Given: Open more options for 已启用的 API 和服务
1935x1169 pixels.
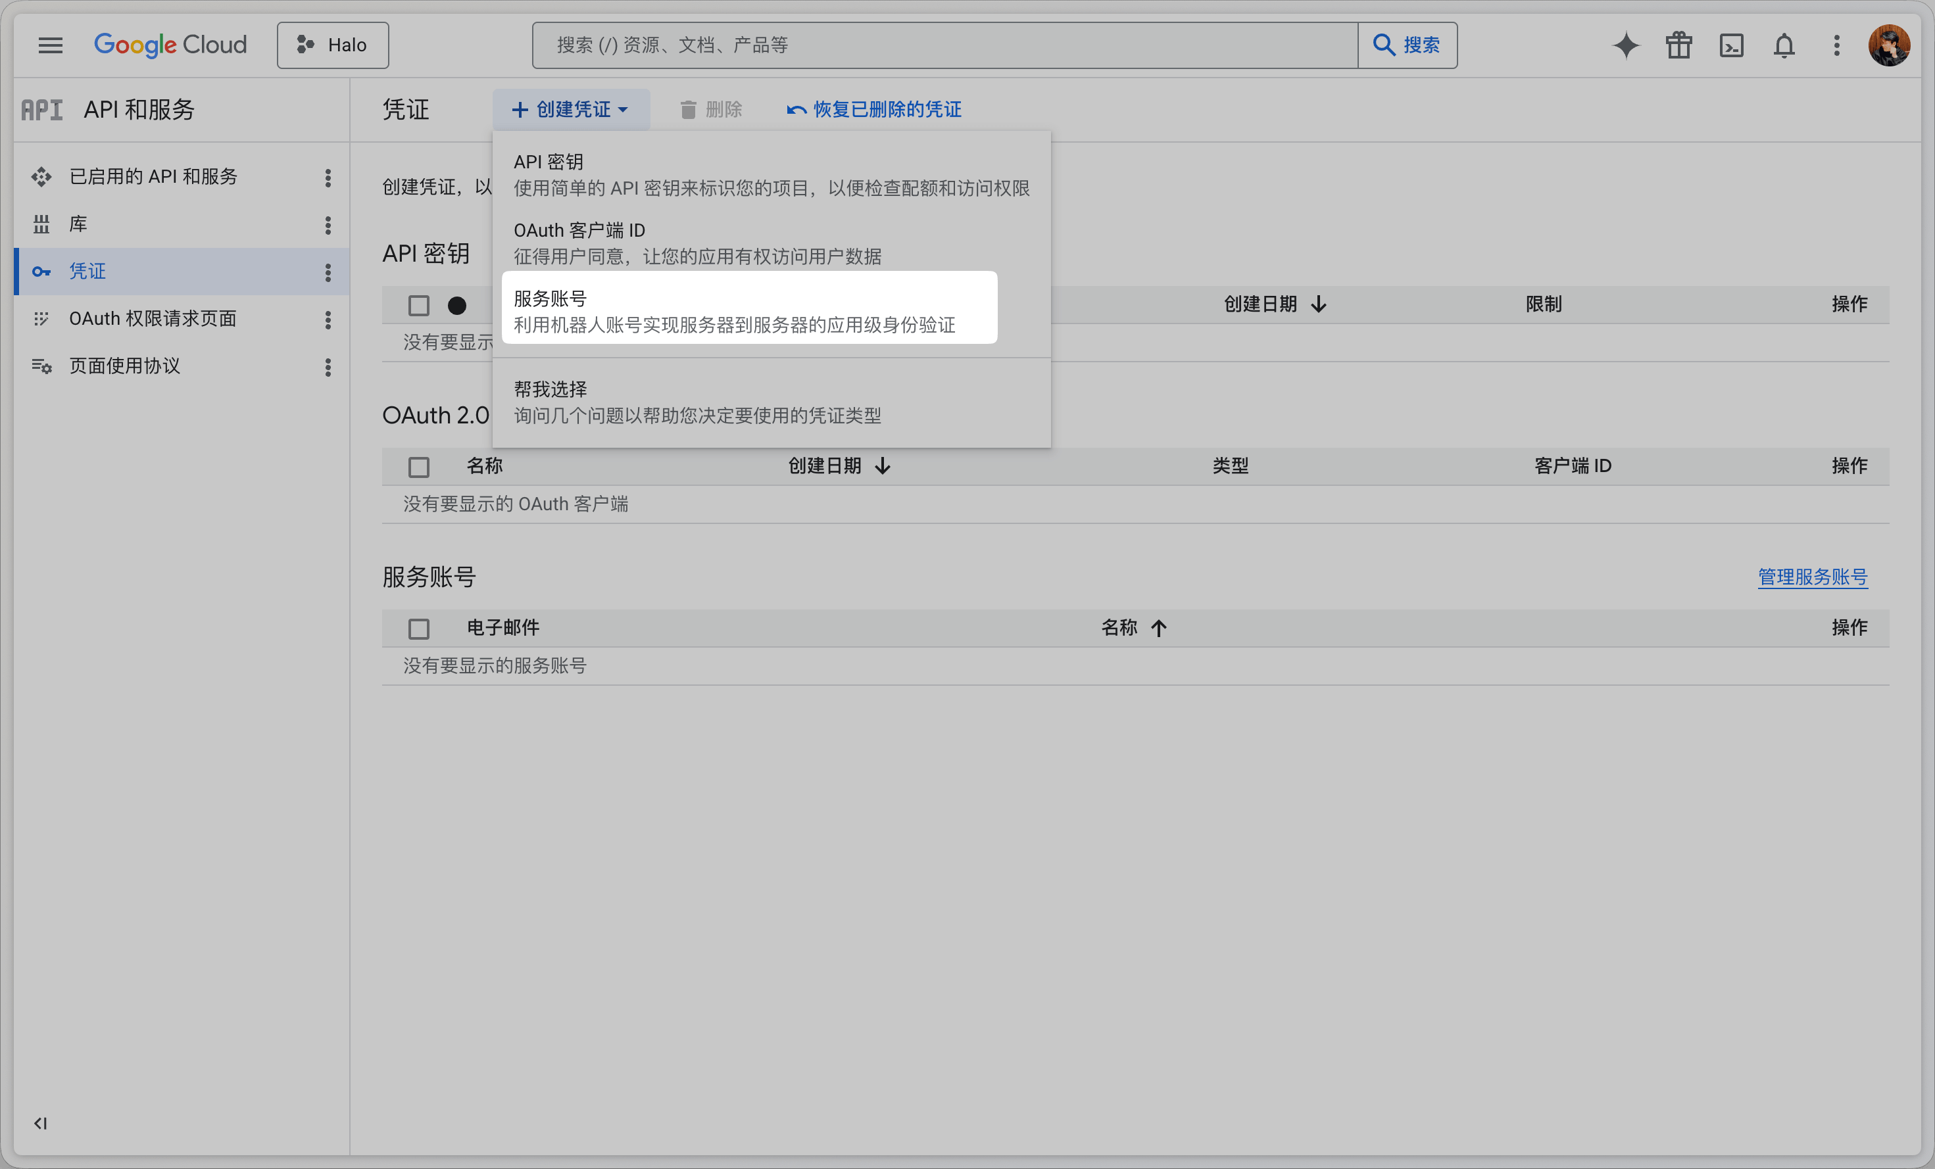Looking at the screenshot, I should [x=328, y=178].
